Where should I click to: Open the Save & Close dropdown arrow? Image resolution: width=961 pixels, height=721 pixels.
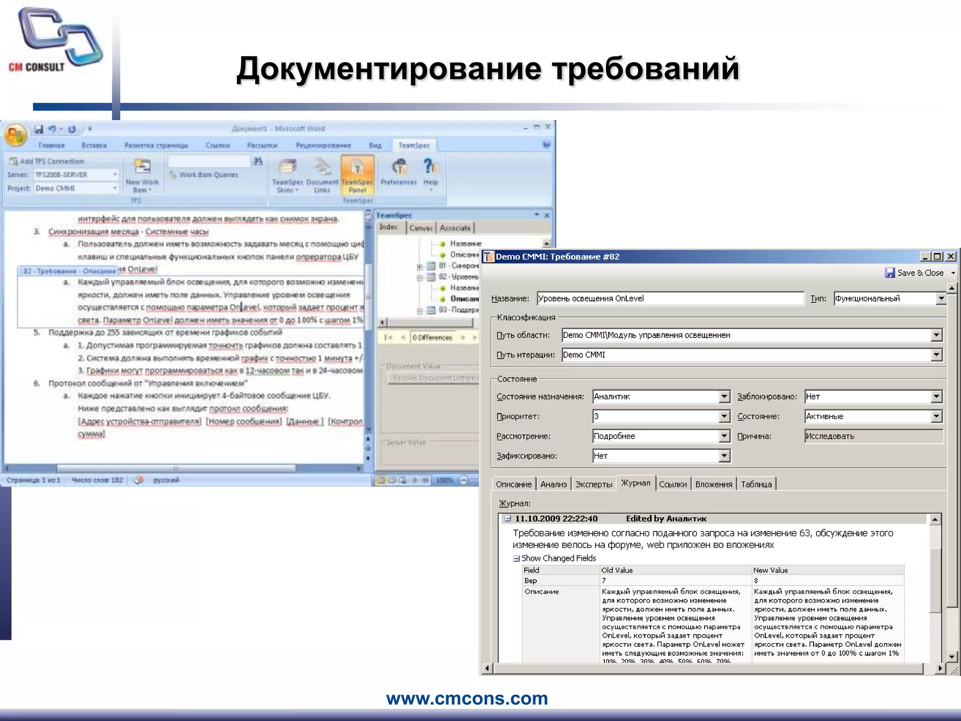953,273
